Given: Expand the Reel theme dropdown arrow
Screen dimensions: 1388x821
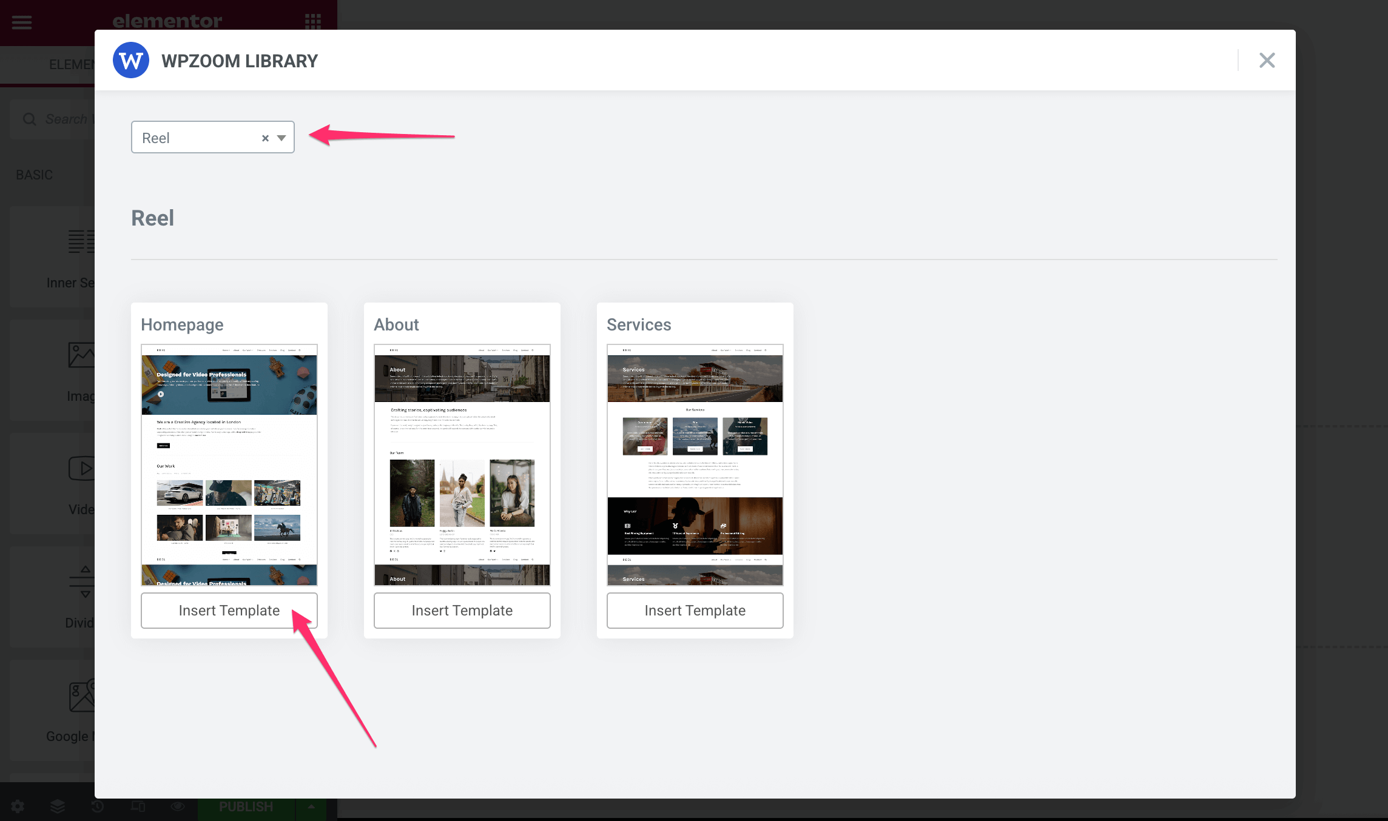Looking at the screenshot, I should pyautogui.click(x=281, y=138).
